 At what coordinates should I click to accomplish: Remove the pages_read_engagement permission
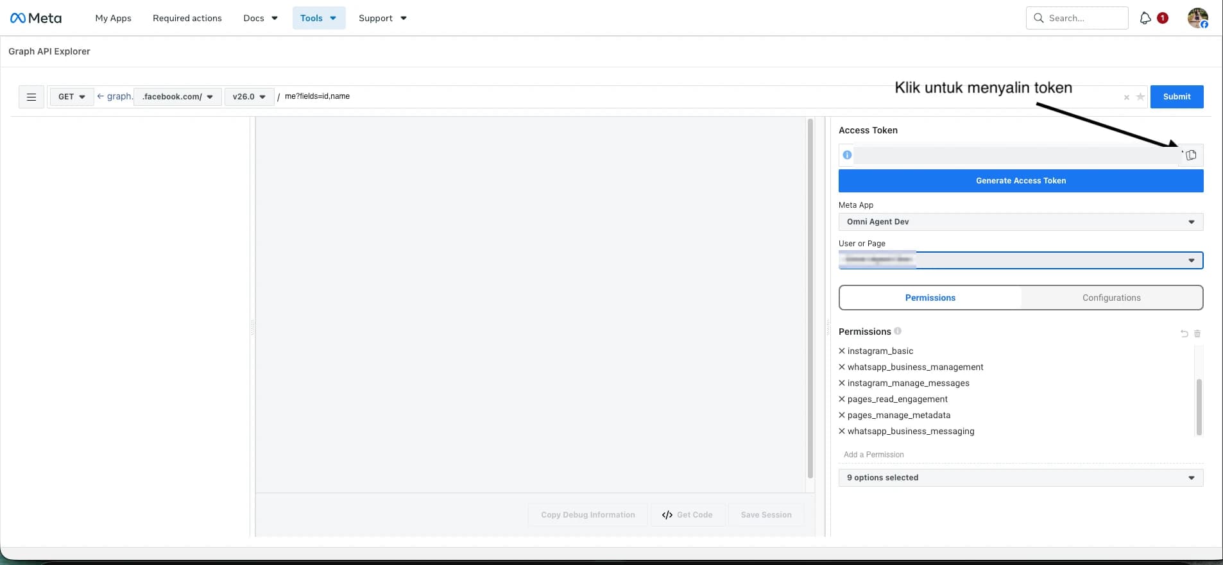click(x=842, y=399)
